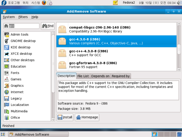The height and width of the screenshot is (137, 182).
Task: Switch to the Description tab
Action: pos(66,76)
